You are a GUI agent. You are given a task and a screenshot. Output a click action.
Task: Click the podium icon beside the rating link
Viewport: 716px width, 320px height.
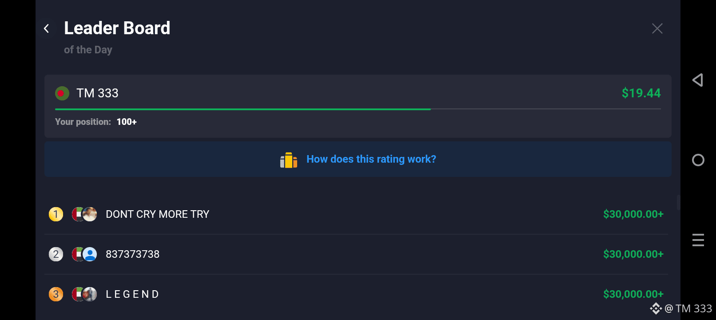click(x=289, y=160)
